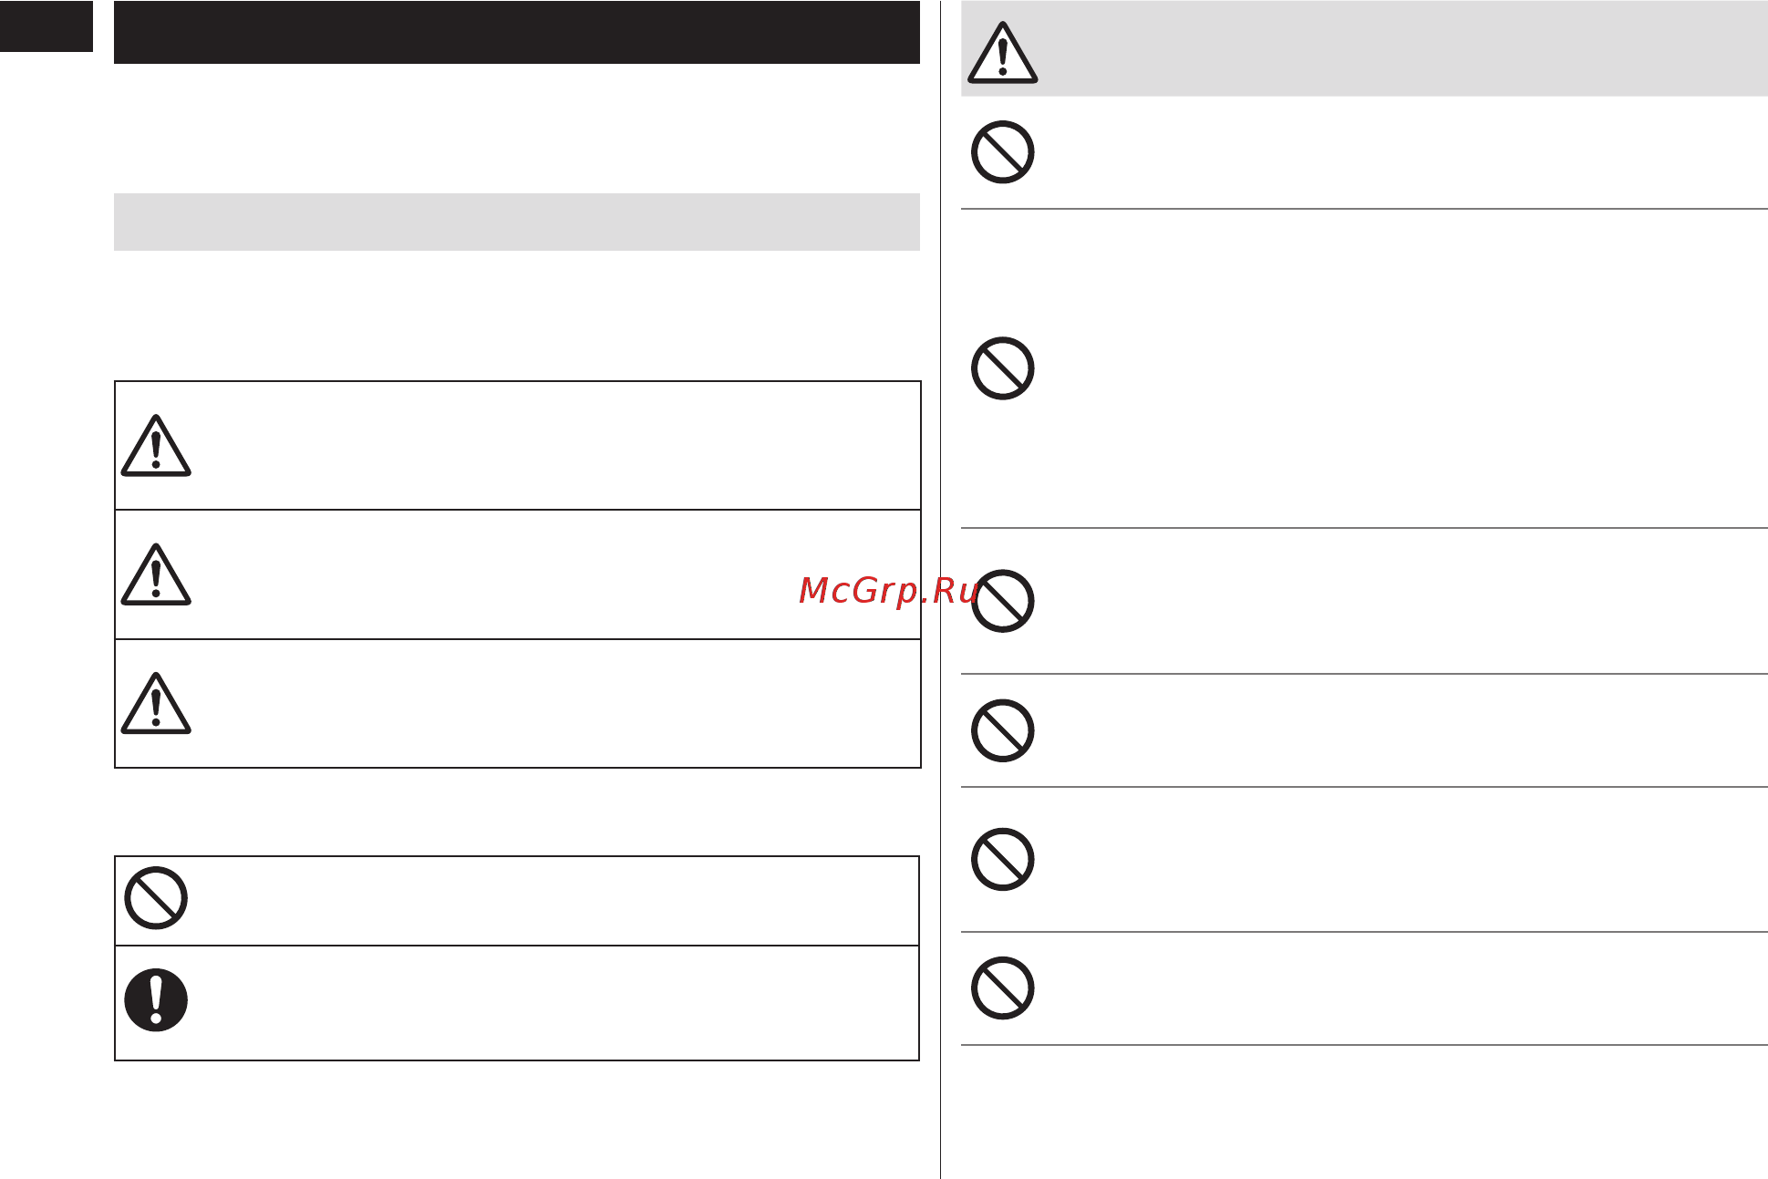The height and width of the screenshot is (1179, 1768).
Task: Click the top warning triangle in the three-row table
Action: click(156, 446)
